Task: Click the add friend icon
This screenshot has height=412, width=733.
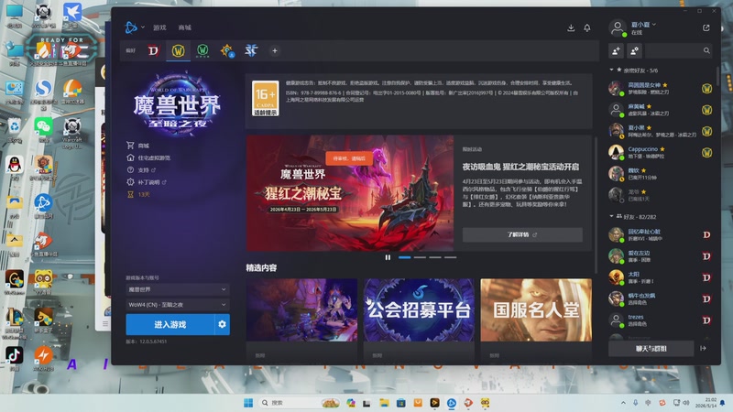Action: [616, 50]
